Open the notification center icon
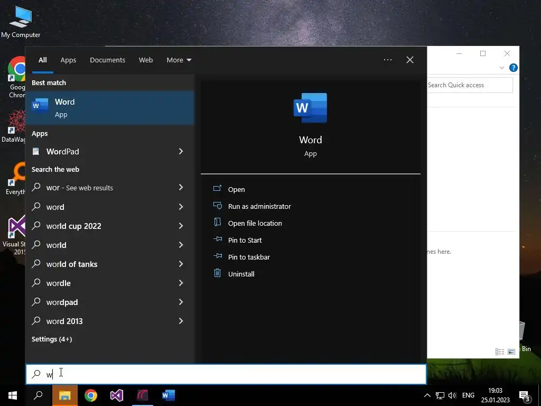 [x=525, y=396]
